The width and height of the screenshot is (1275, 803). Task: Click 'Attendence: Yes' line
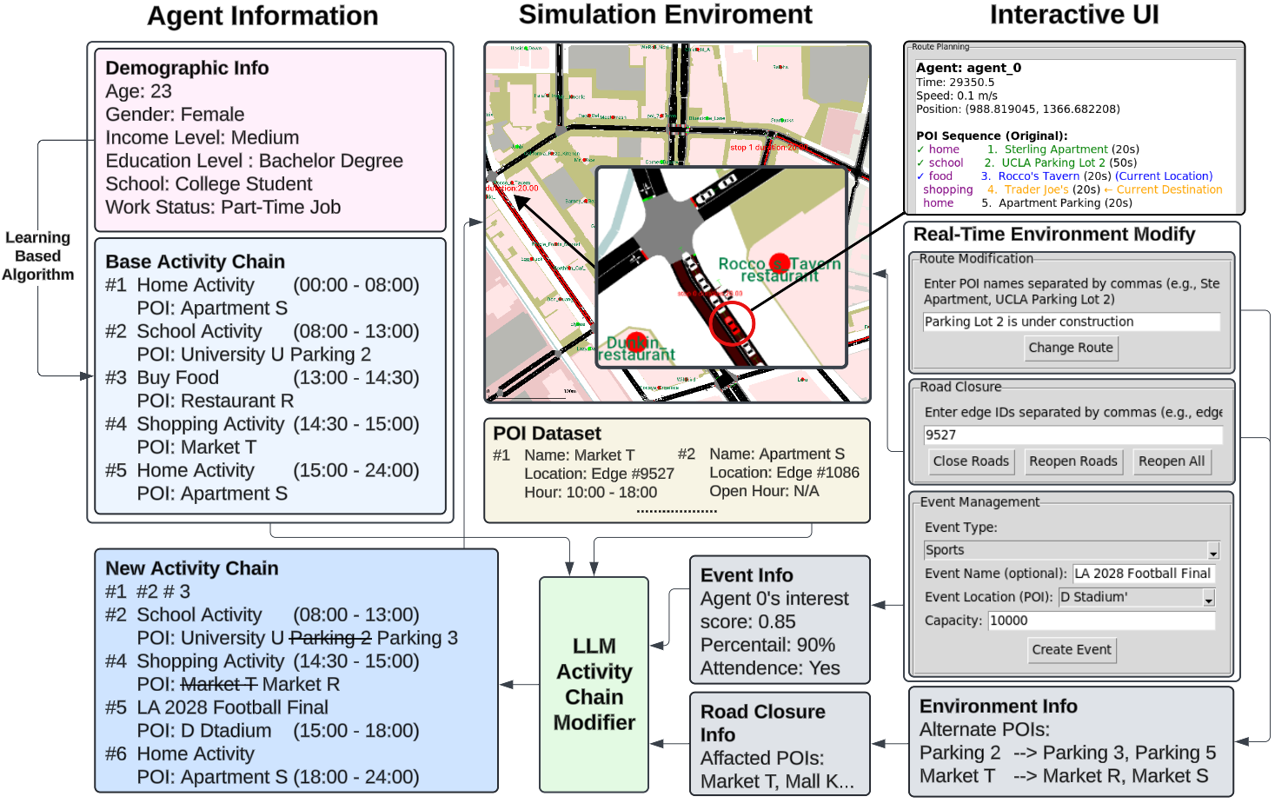[770, 668]
